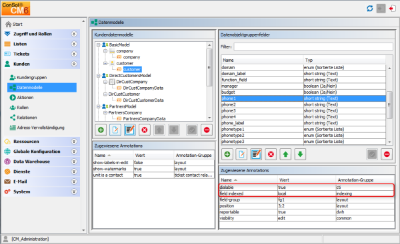The height and width of the screenshot is (244, 400).
Task: Select the PartnersModel tree node
Action: [123, 106]
